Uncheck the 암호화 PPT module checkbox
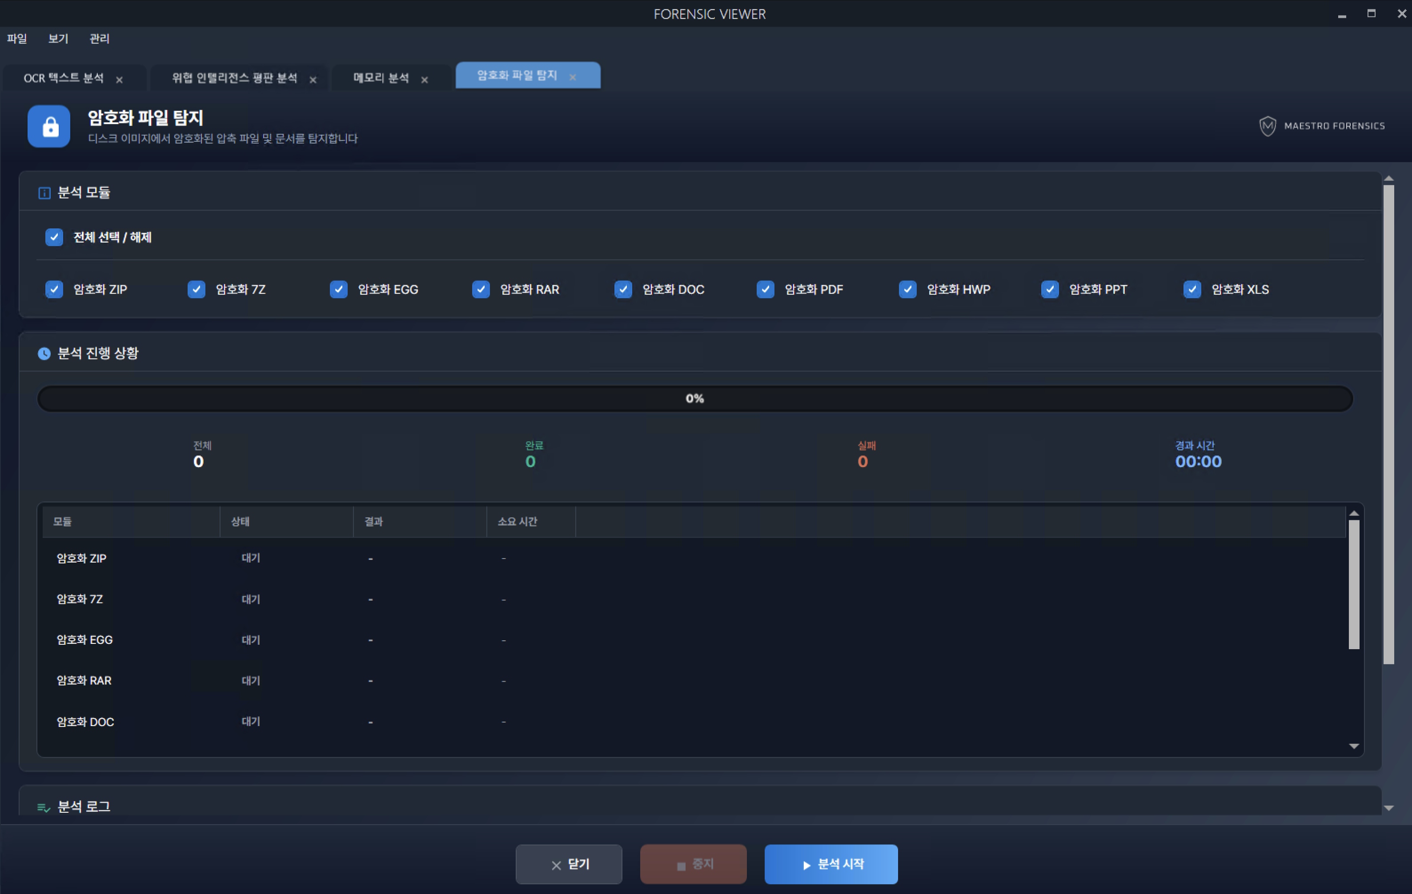 1050,289
